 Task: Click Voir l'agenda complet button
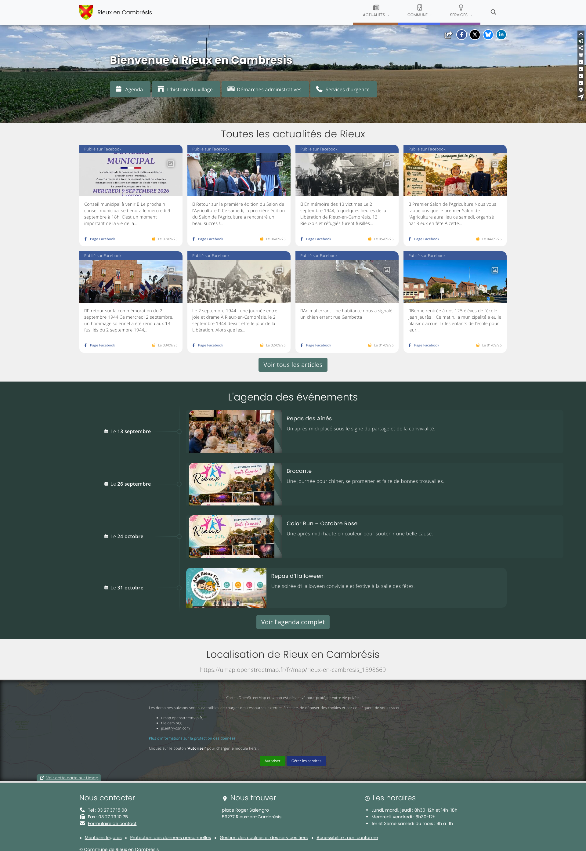pos(293,622)
